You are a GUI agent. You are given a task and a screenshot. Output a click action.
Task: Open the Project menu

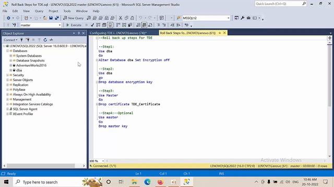pyautogui.click(x=53, y=11)
